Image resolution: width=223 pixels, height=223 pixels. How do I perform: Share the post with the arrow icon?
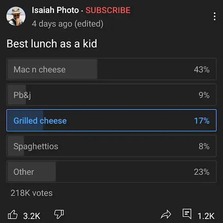(166, 214)
